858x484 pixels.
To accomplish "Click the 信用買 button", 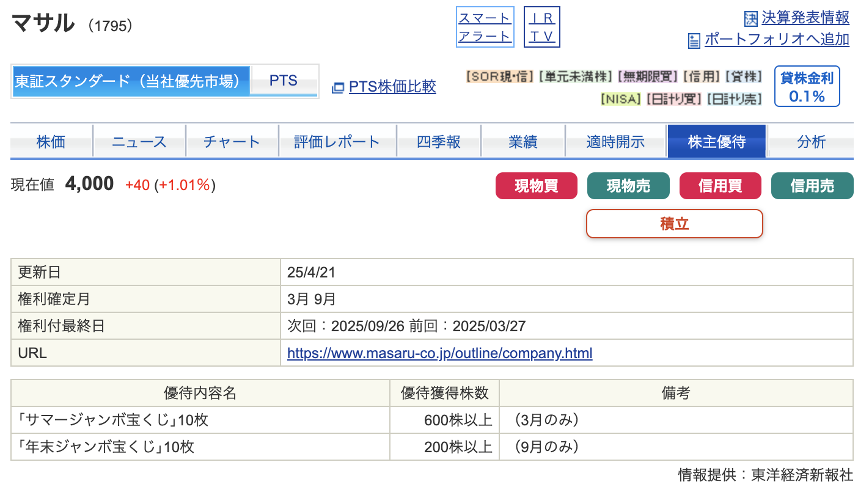I will pyautogui.click(x=721, y=186).
